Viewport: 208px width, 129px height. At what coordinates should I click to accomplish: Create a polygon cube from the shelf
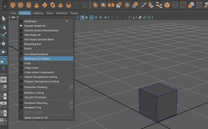click(x=20, y=5)
